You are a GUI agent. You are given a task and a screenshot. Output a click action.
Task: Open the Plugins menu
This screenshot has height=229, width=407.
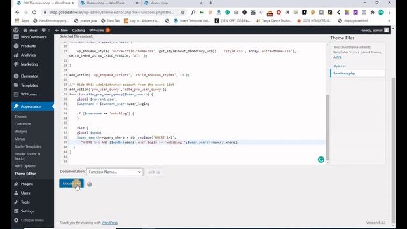click(x=32, y=184)
